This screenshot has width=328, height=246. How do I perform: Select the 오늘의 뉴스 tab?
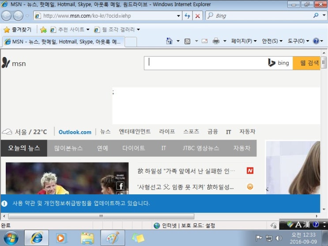pyautogui.click(x=24, y=148)
